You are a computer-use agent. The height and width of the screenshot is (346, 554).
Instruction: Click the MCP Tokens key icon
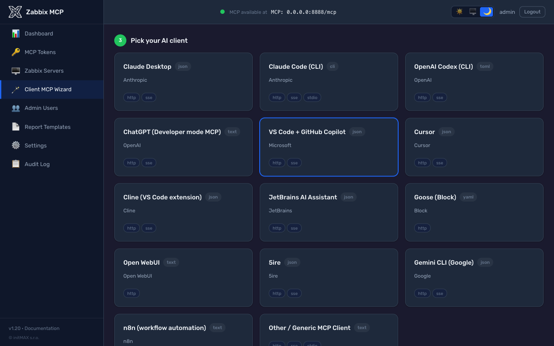click(x=16, y=52)
